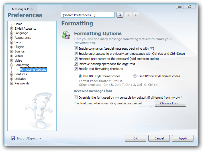Select Home in the preferences tree
Viewport: 204px width, 152px height.
click(18, 24)
